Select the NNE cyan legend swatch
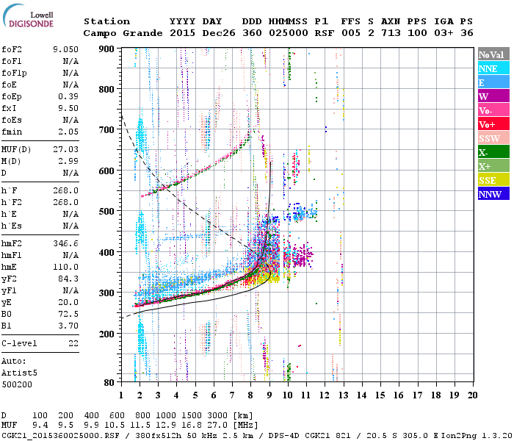Screen dimensions: 514x441 click(493, 68)
